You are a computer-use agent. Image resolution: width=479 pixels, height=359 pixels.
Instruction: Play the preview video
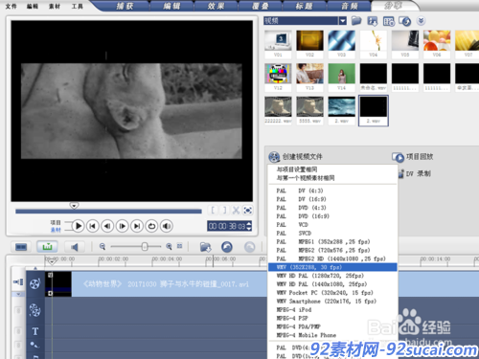[x=78, y=226]
